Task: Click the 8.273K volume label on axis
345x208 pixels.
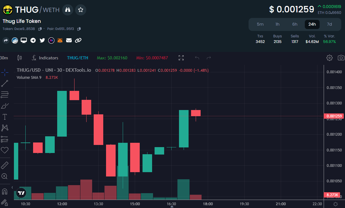Action: 332,195
